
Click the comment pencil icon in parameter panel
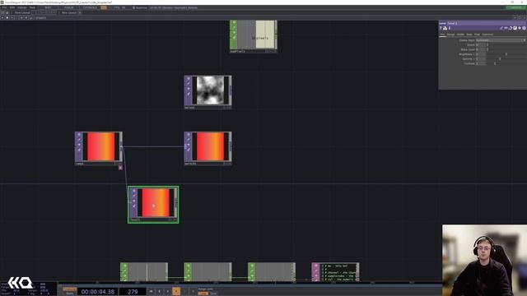click(501, 28)
